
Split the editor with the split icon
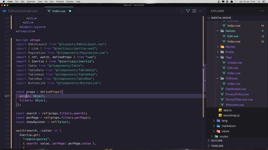point(194,11)
